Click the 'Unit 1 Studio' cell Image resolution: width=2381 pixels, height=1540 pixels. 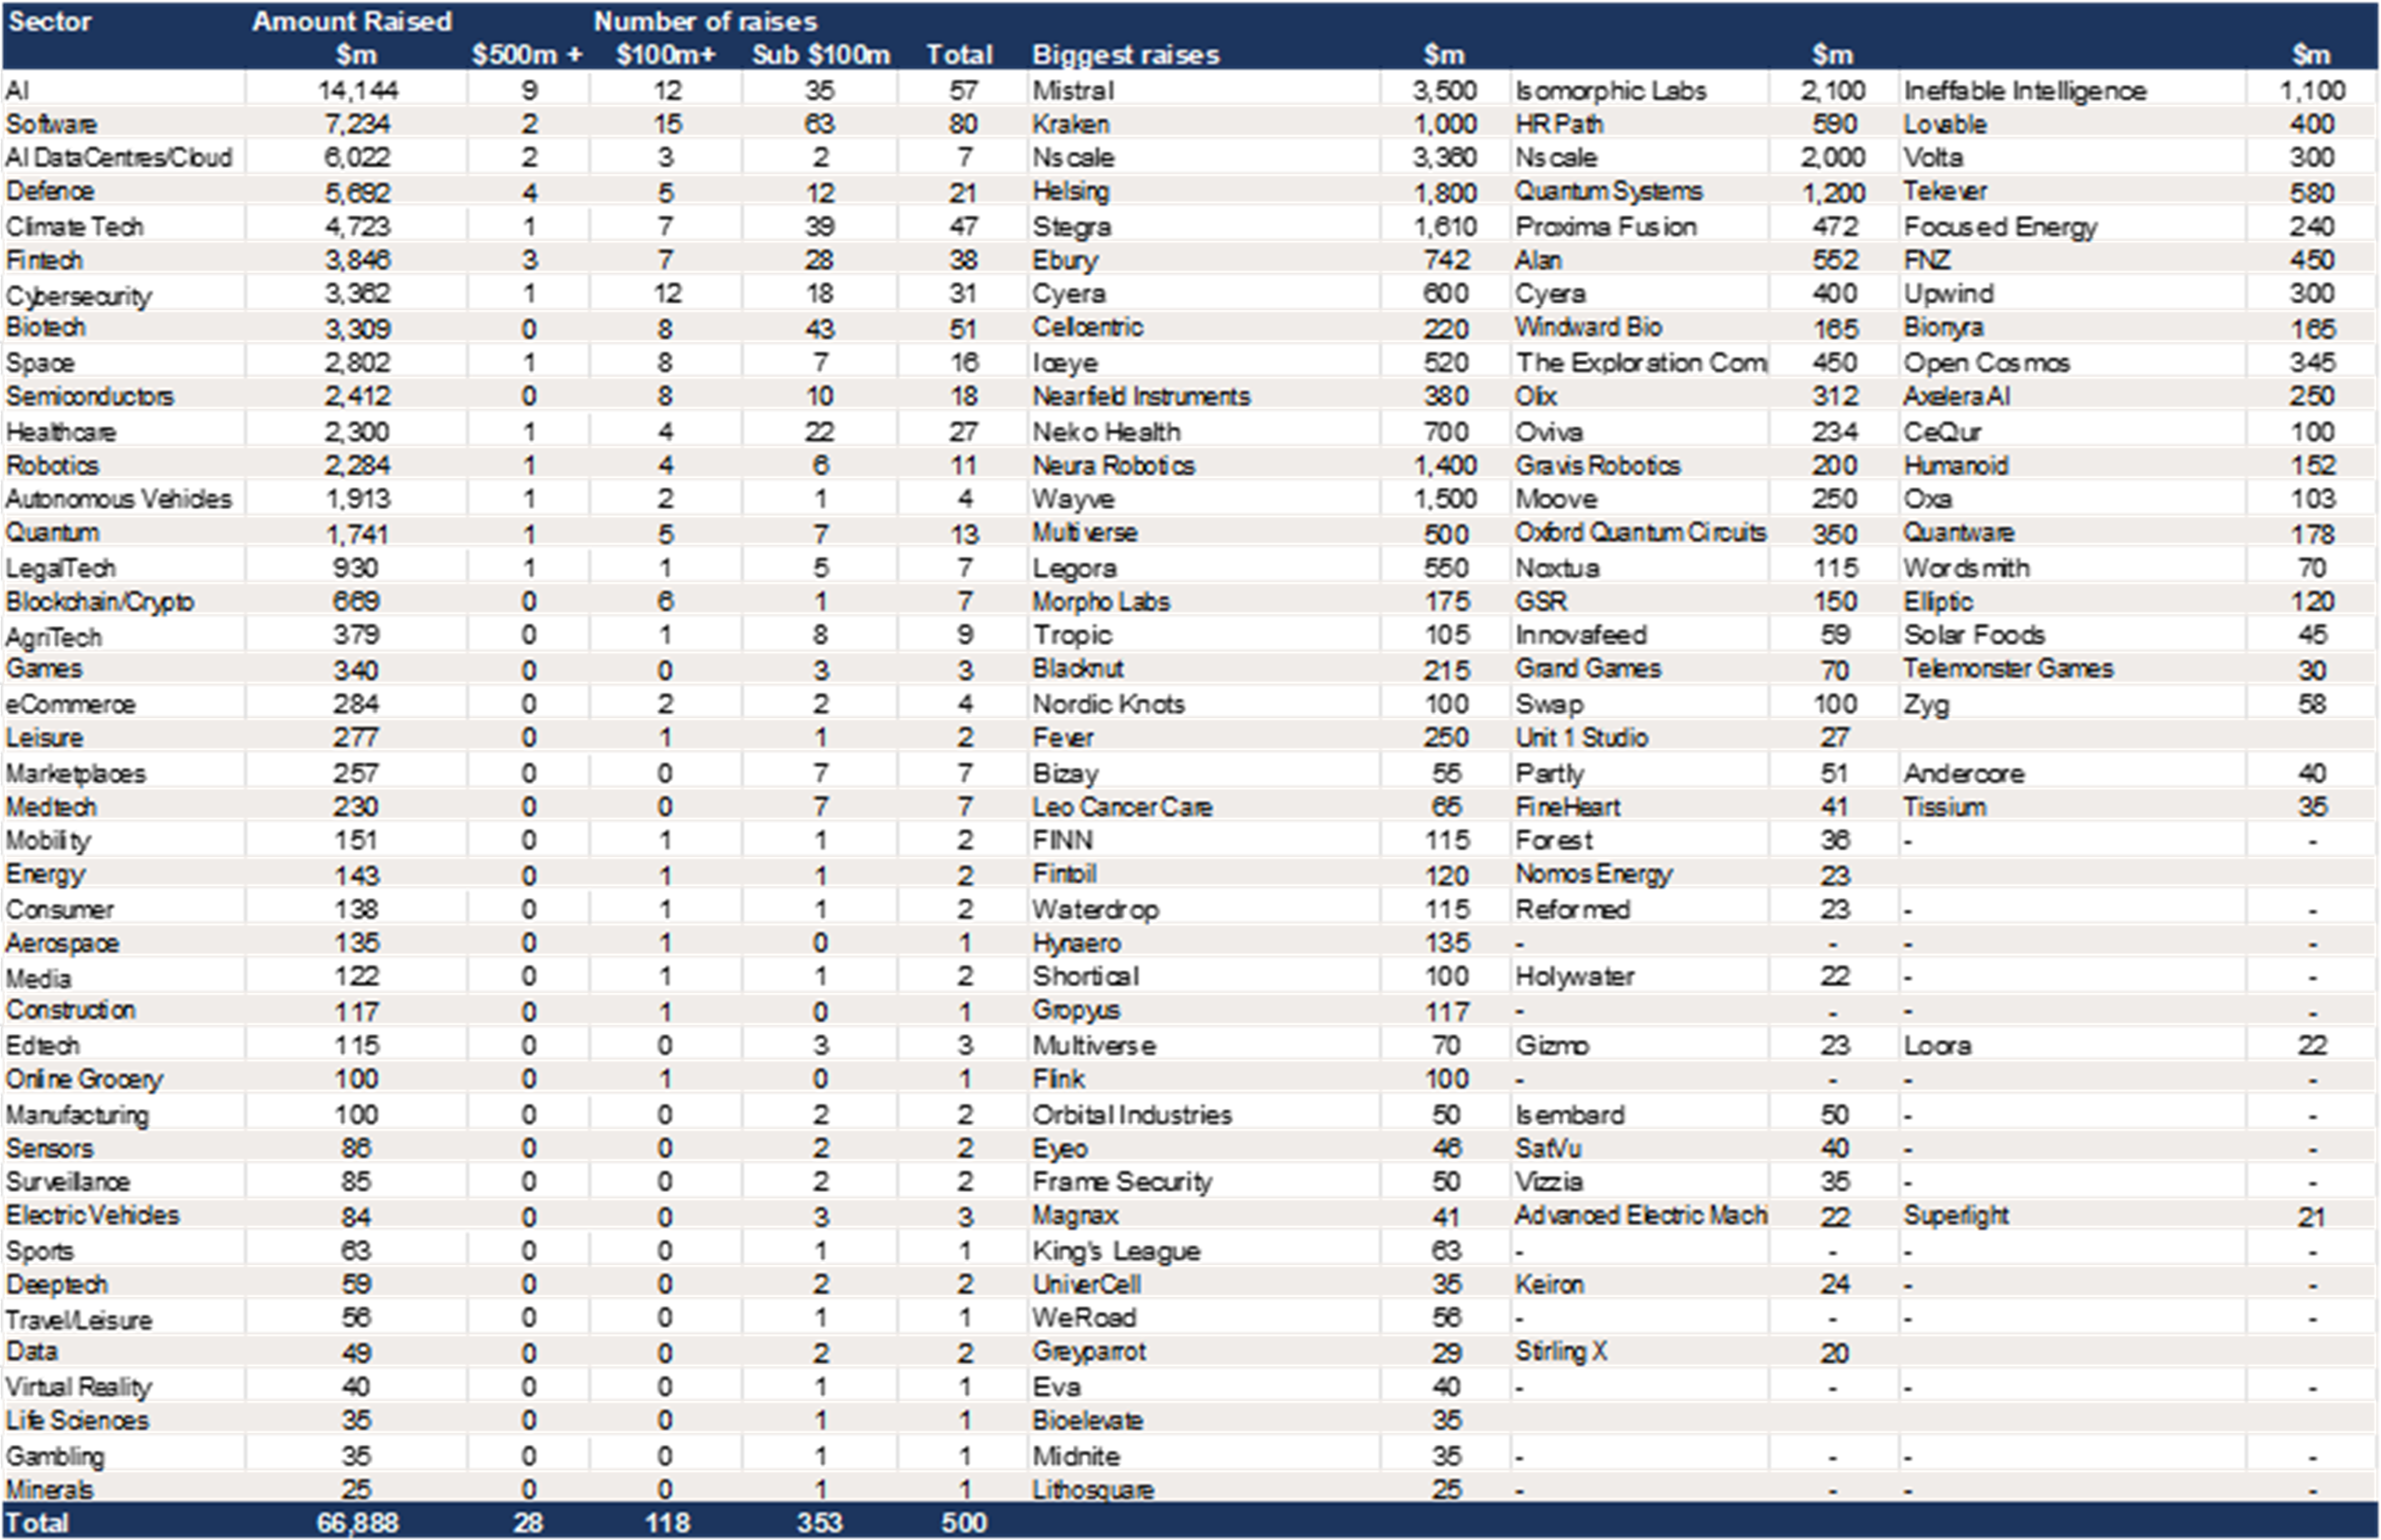tap(1581, 737)
